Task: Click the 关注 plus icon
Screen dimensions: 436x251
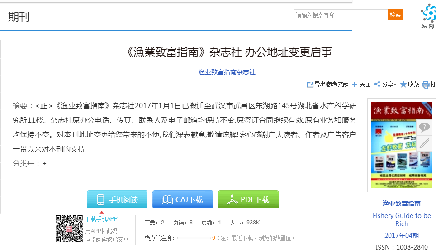Action: [355, 84]
